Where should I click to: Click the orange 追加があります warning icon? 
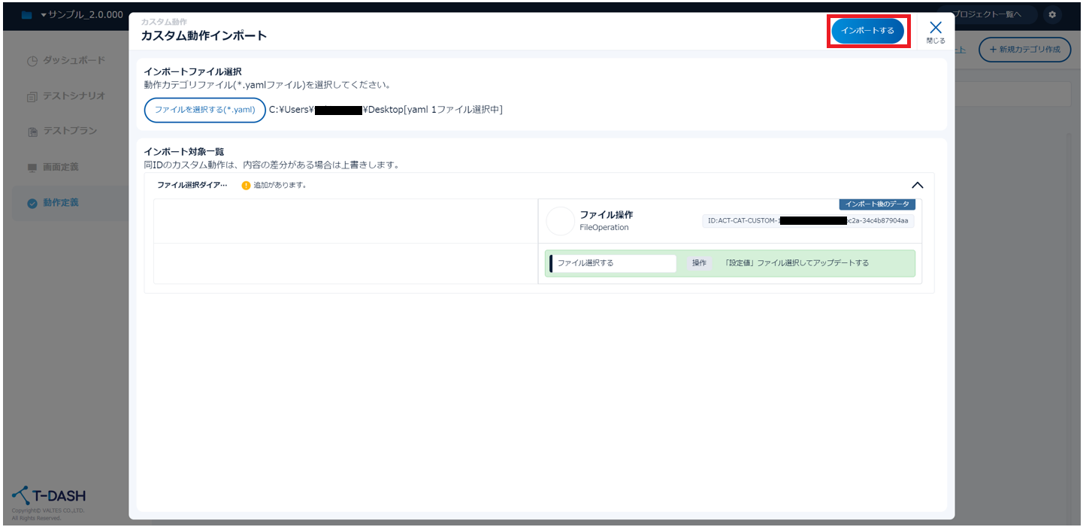pyautogui.click(x=246, y=185)
